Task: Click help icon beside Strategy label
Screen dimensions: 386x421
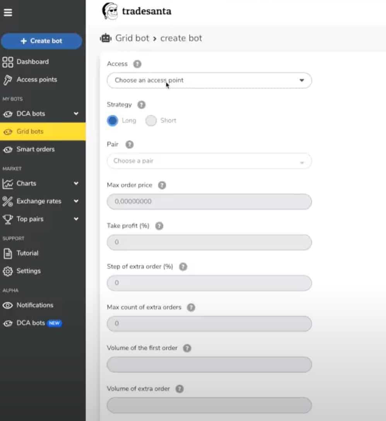Action: [142, 105]
